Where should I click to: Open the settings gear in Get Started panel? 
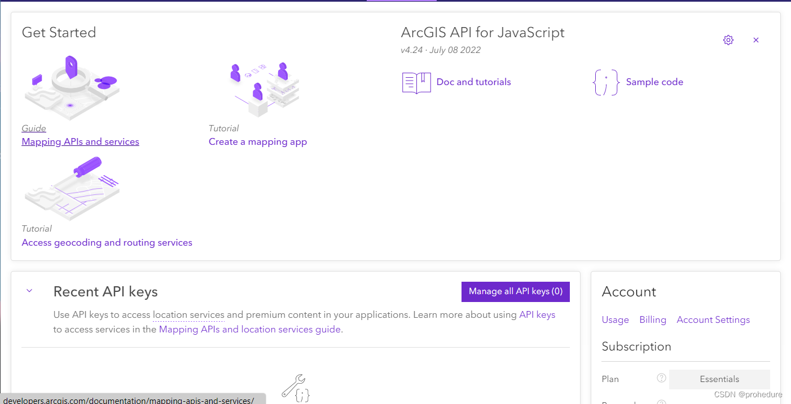click(x=728, y=40)
